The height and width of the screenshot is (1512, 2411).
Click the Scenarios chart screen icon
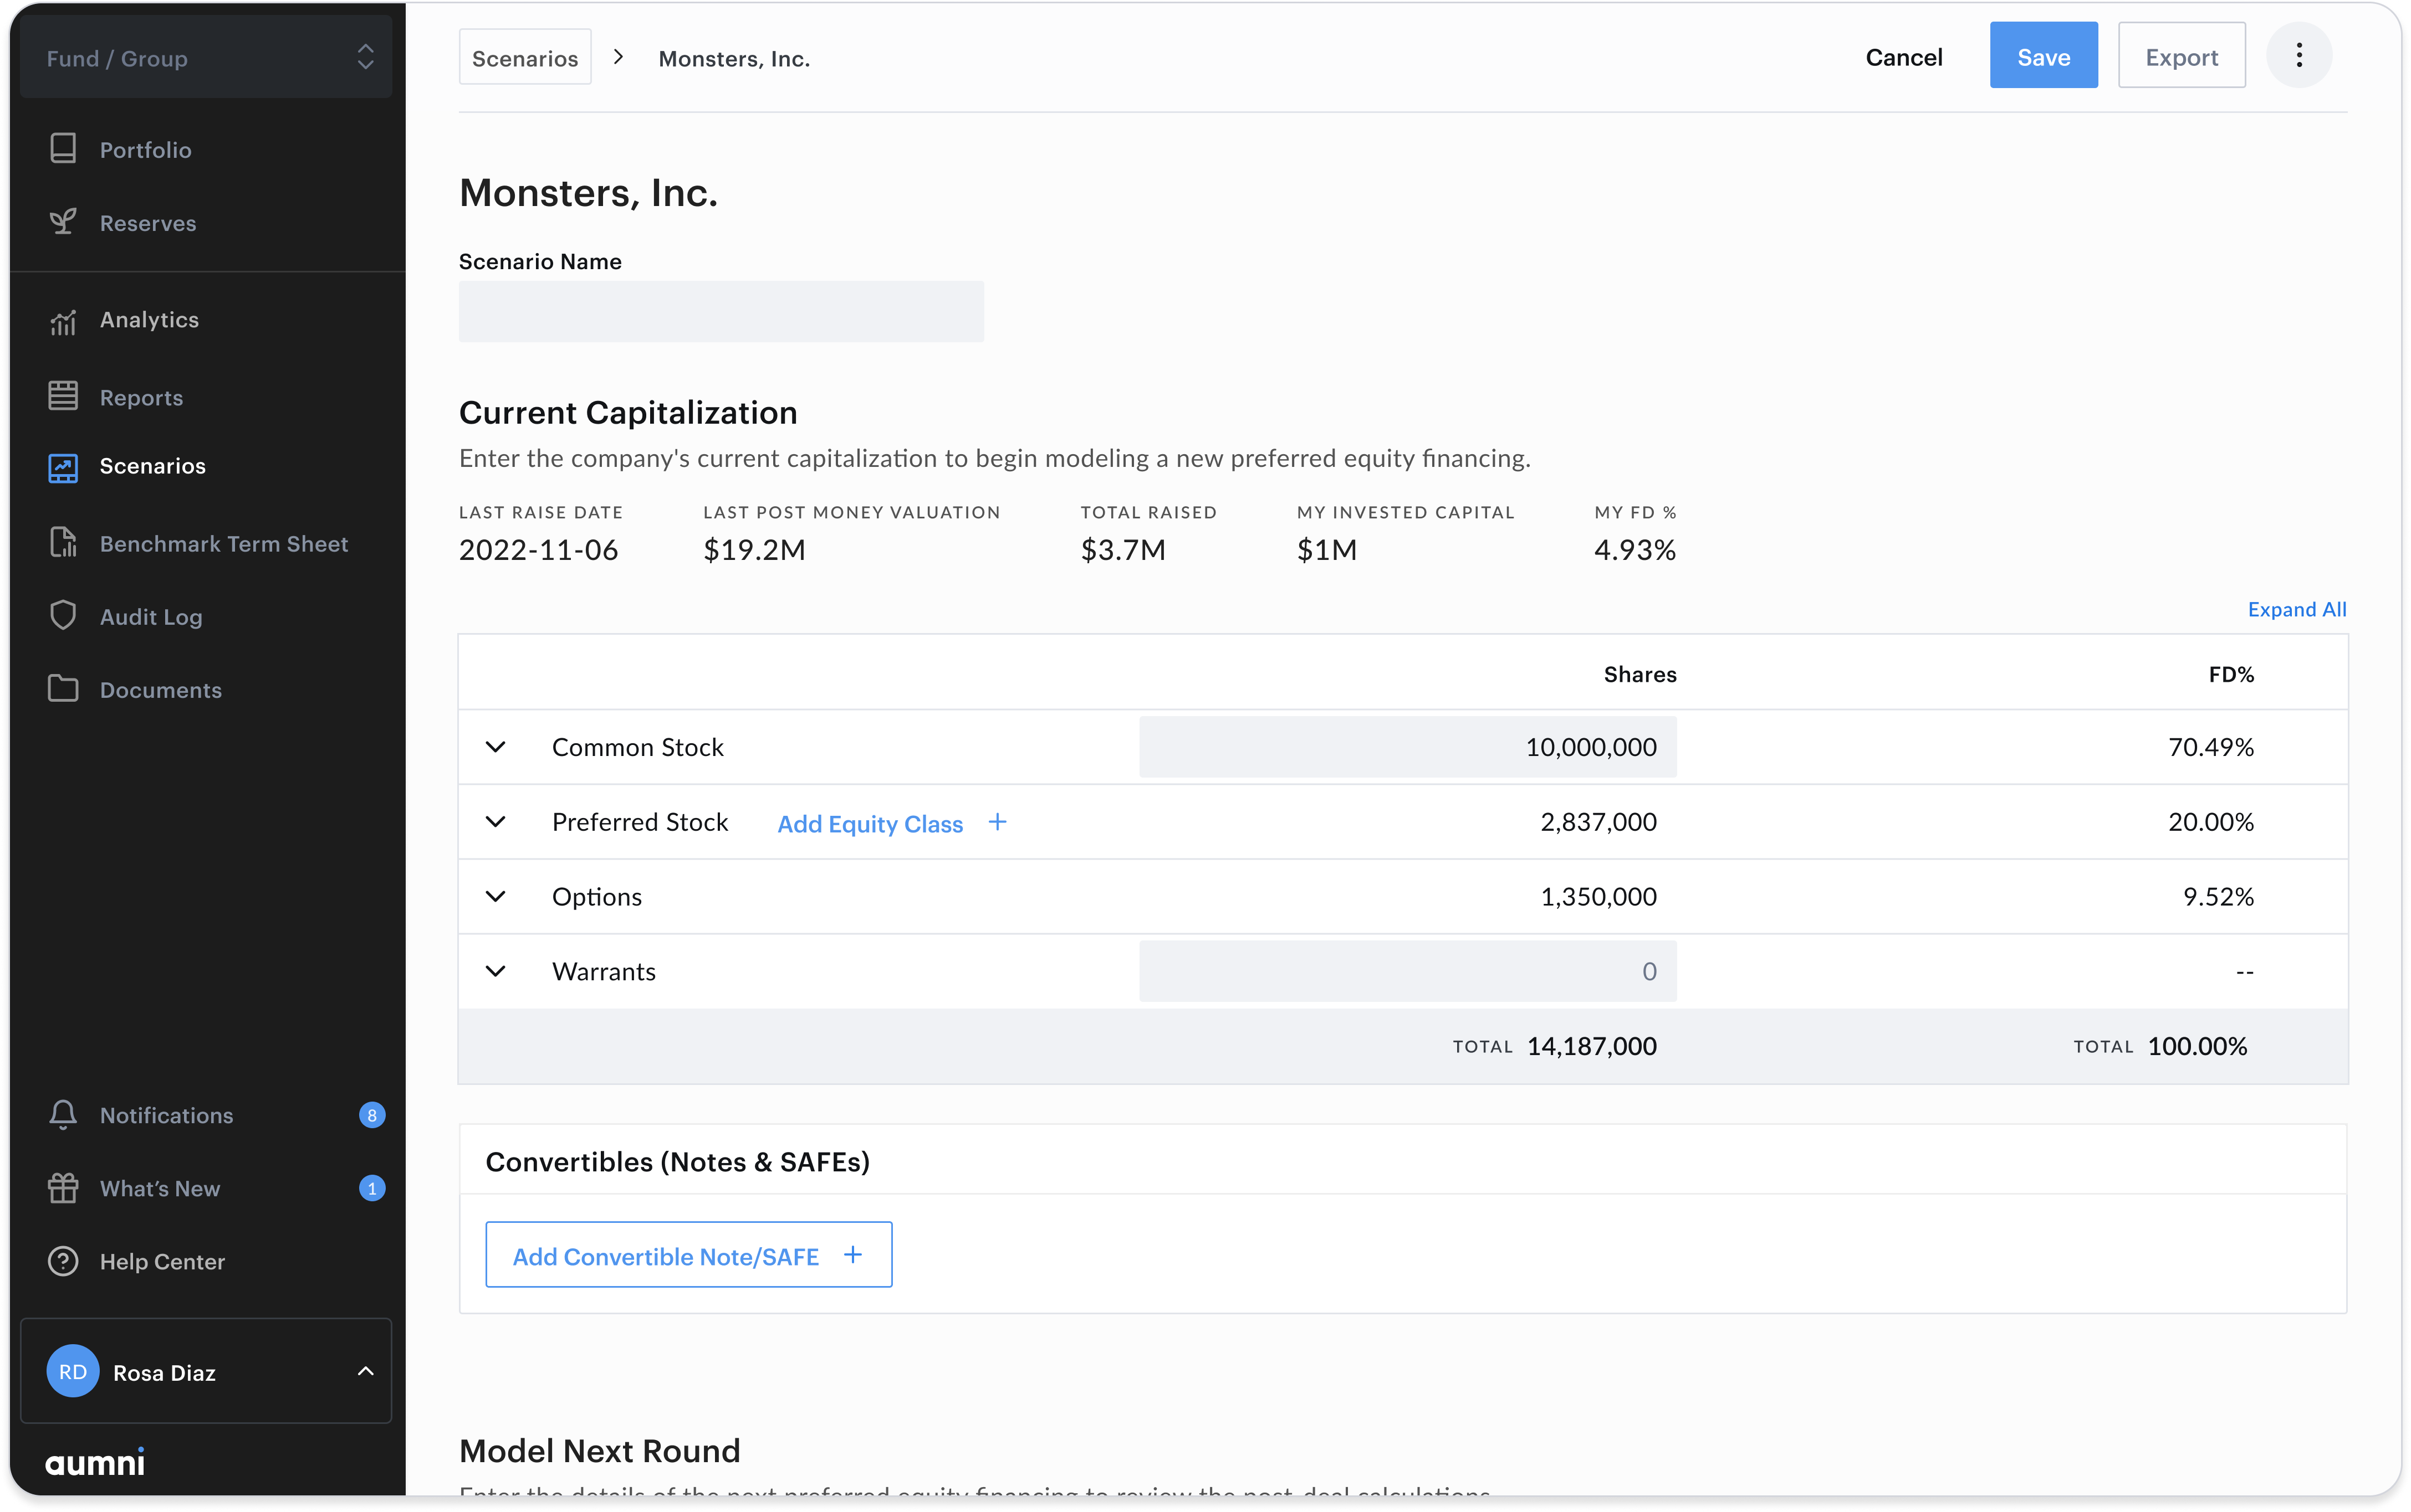point(63,467)
